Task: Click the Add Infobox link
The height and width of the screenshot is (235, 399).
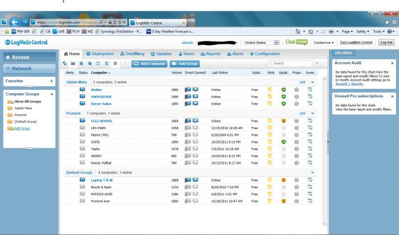Action: click(344, 52)
